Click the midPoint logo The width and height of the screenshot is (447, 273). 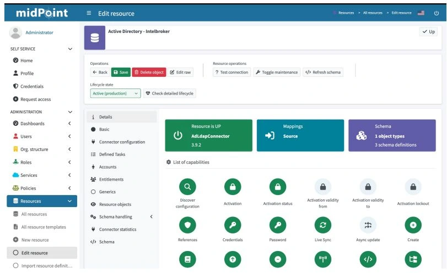click(42, 13)
